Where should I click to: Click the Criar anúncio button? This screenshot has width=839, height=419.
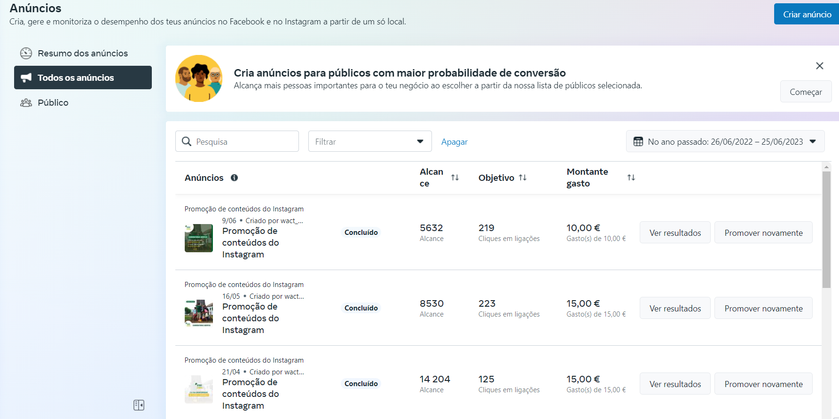pyautogui.click(x=807, y=14)
